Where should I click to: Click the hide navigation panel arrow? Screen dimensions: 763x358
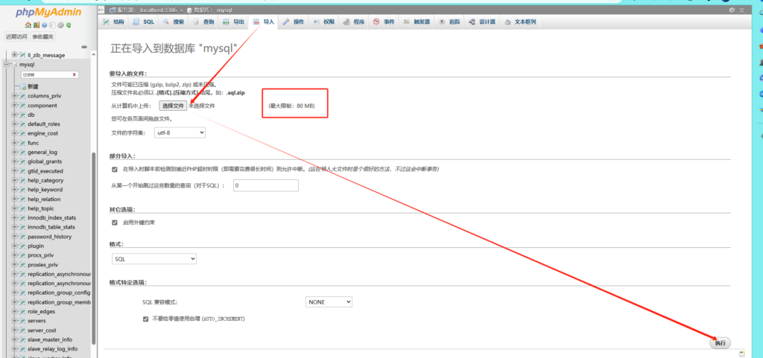click(x=101, y=10)
